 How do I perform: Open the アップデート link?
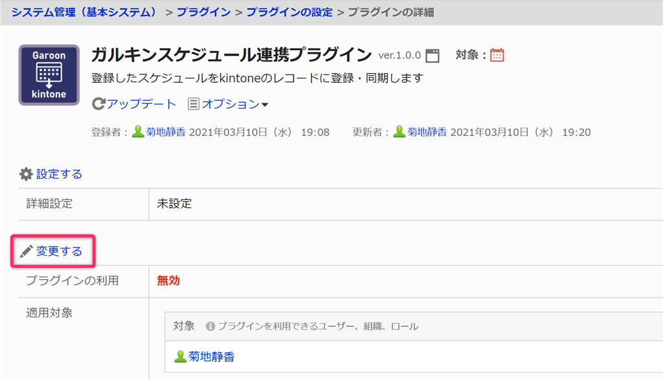point(141,104)
